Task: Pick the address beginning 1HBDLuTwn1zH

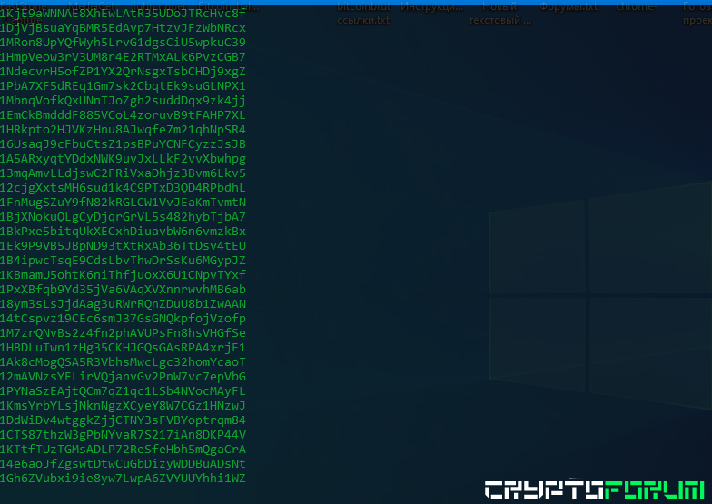Action: (123, 347)
